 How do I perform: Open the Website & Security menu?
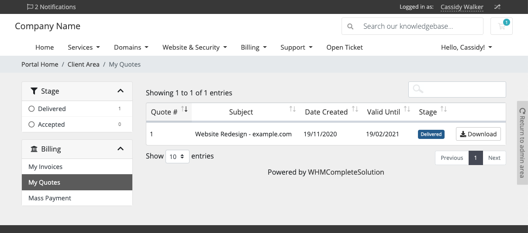(194, 47)
